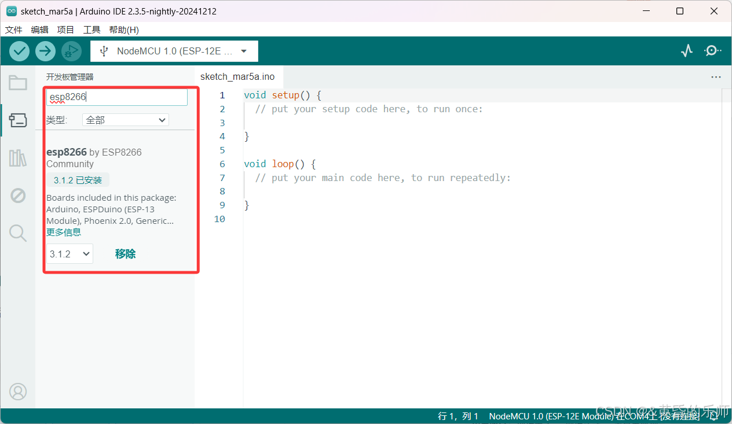Start the Debug button in toolbar
This screenshot has height=424, width=732.
71,51
